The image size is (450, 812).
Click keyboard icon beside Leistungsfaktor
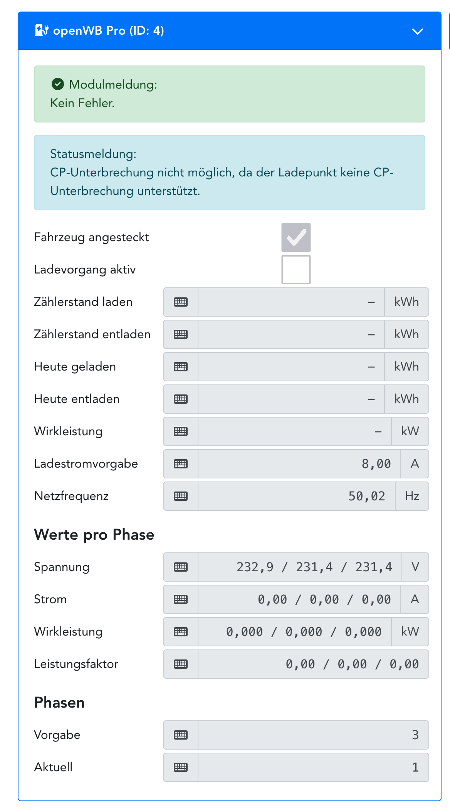(181, 664)
